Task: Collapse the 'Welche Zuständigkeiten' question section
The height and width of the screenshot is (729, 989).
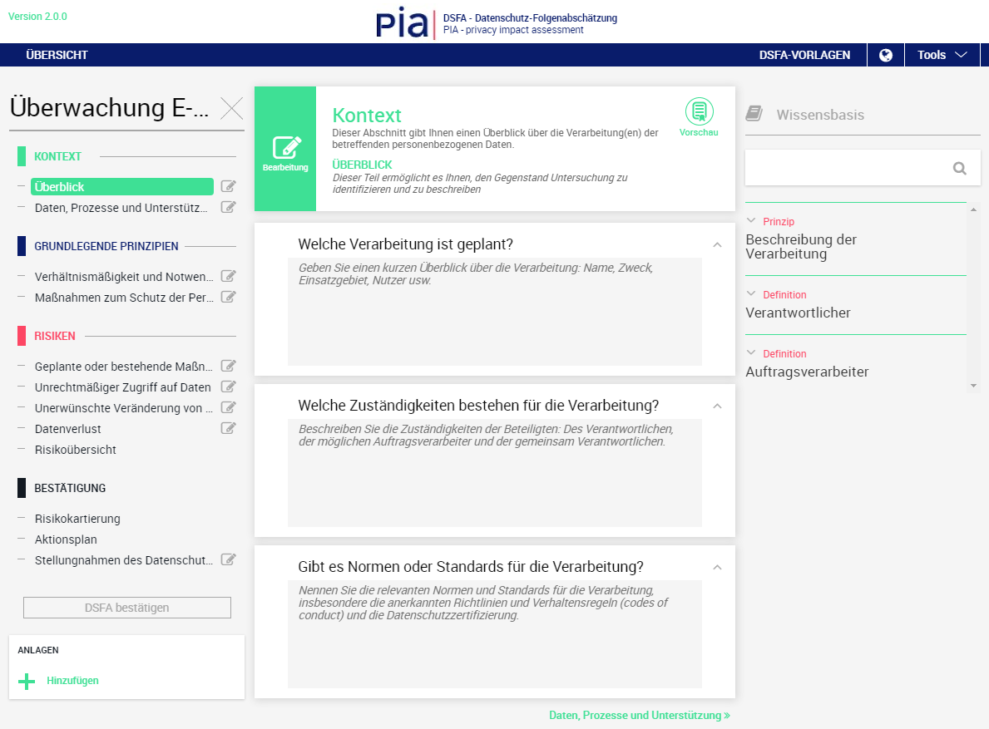Action: click(717, 406)
